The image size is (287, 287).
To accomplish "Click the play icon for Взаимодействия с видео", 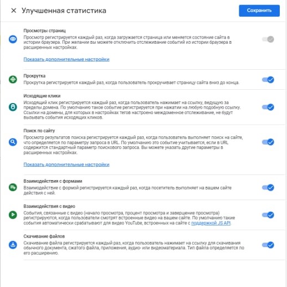I will click(x=13, y=214).
